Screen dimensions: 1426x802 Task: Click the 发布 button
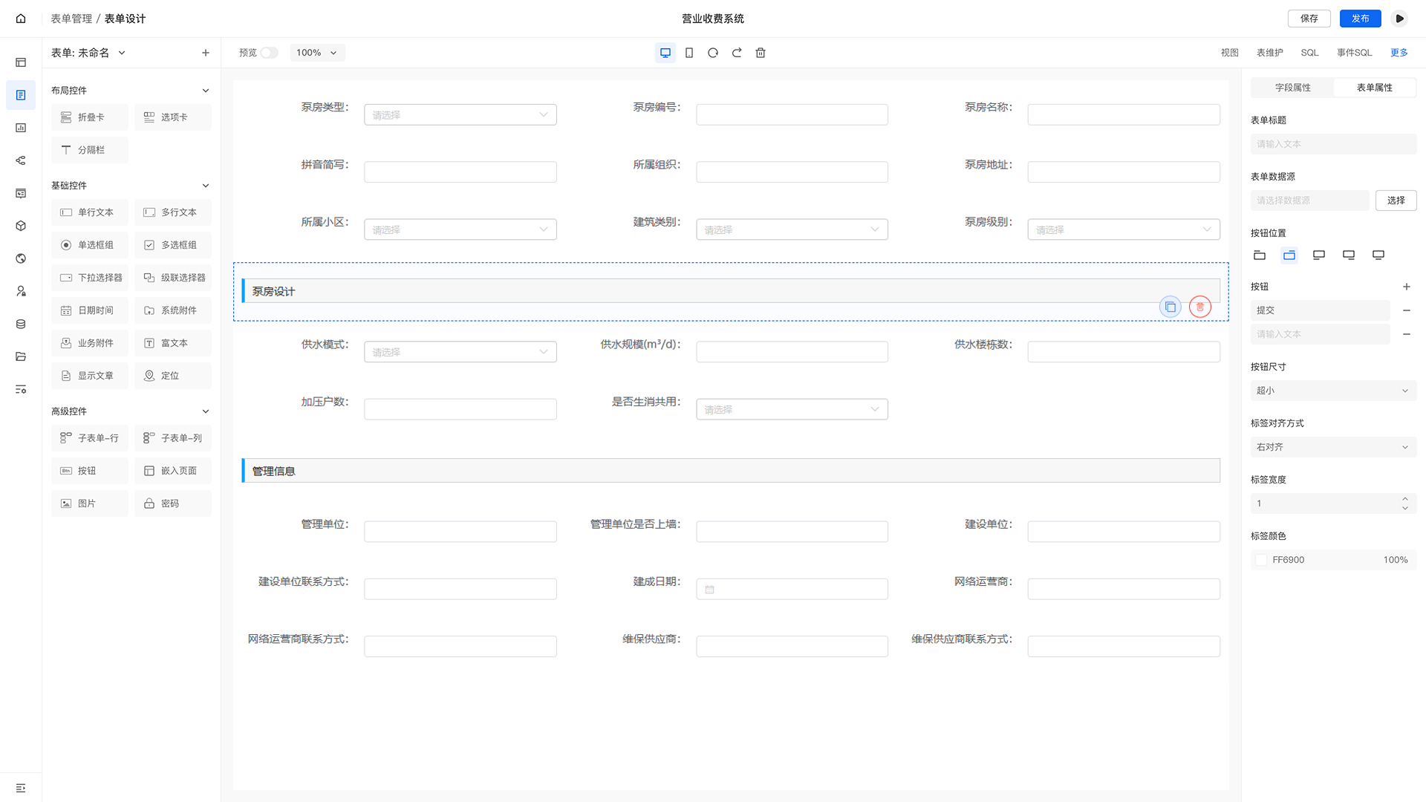[x=1361, y=19]
